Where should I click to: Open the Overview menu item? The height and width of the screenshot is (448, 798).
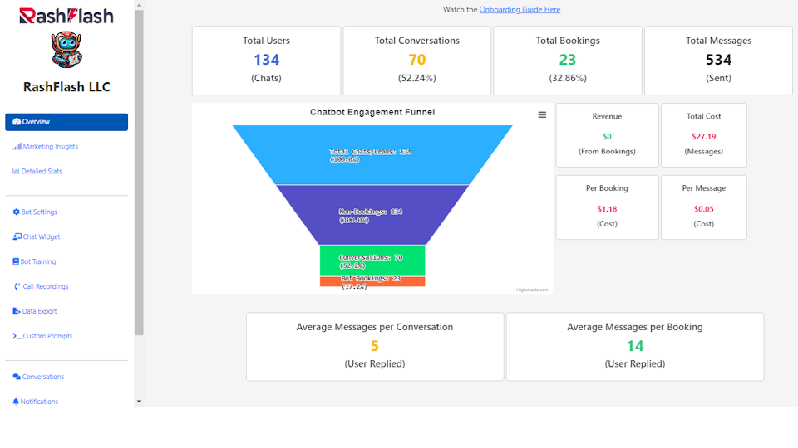[x=66, y=122]
